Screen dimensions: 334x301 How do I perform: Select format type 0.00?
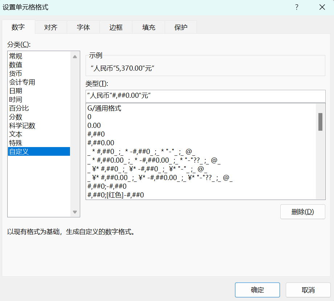coord(201,125)
